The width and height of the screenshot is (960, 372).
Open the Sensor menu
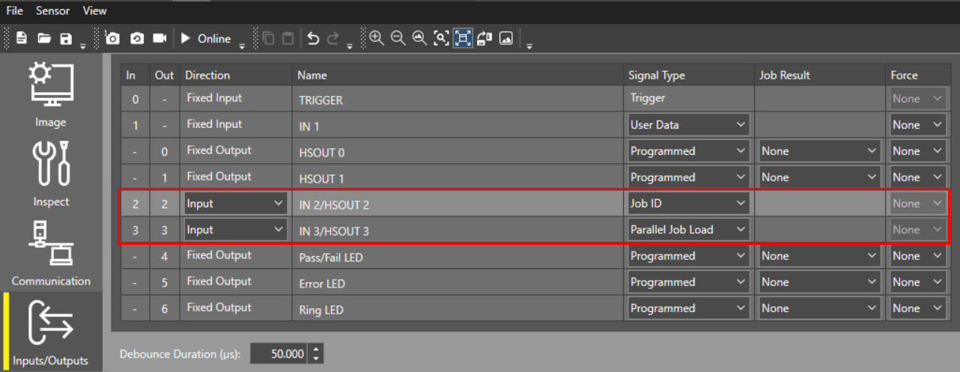click(x=53, y=10)
